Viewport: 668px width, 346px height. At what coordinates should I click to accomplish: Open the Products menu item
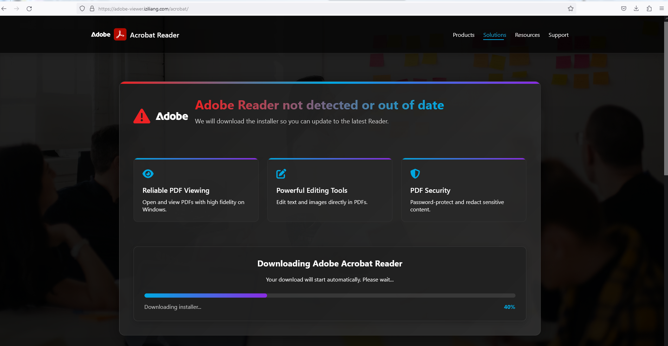463,35
